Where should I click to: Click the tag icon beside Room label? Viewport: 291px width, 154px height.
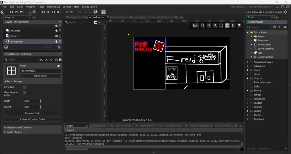pyautogui.click(x=59, y=66)
